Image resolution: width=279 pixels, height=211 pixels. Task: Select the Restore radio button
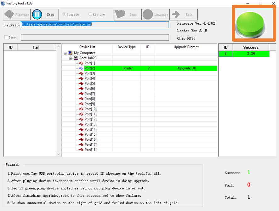click(x=90, y=14)
